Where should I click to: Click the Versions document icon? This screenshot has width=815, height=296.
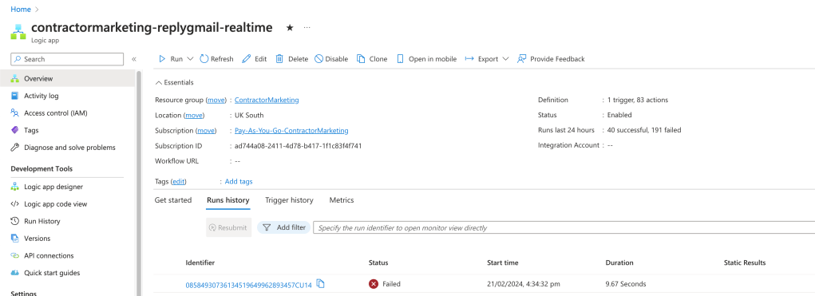pos(15,239)
